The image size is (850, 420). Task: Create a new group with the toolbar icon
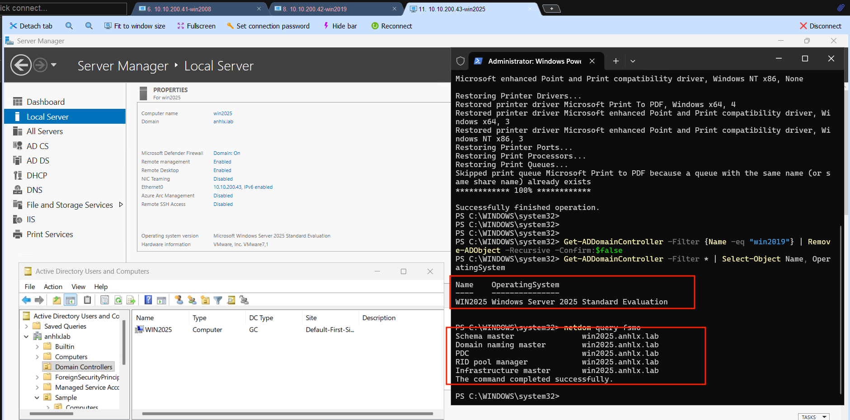(192, 300)
